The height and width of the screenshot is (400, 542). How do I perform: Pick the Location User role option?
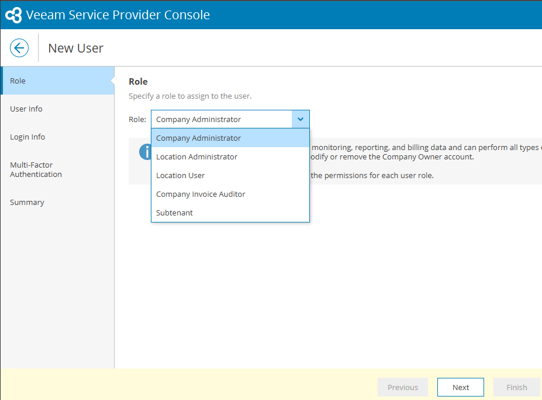(230, 175)
